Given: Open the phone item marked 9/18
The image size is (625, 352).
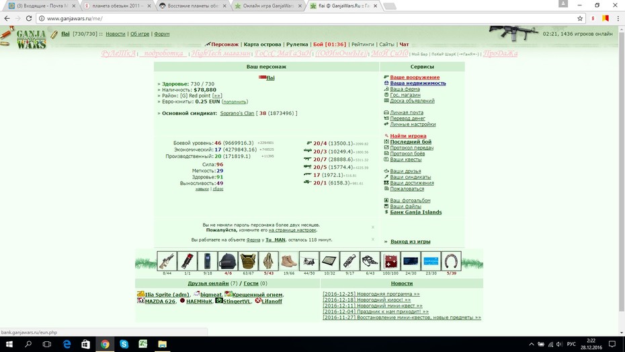Looking at the screenshot, I should tap(208, 261).
